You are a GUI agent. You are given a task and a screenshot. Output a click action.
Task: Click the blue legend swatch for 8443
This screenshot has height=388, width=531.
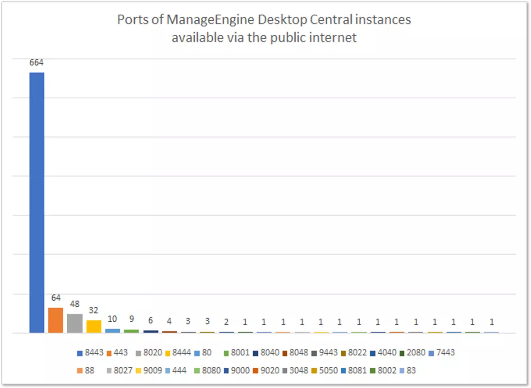pyautogui.click(x=80, y=353)
